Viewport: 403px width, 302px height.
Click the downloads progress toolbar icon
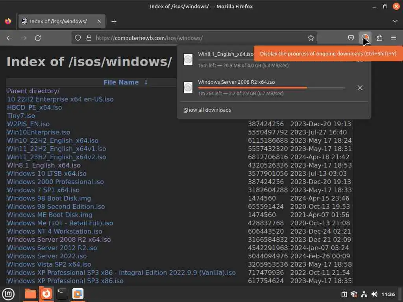click(365, 38)
